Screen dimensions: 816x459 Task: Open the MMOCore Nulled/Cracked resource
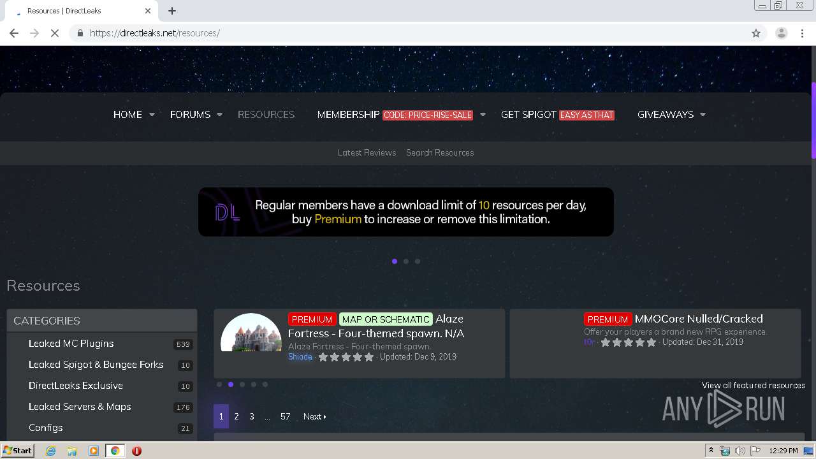click(699, 319)
